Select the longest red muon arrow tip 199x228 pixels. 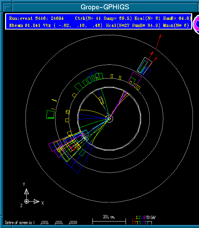[160, 36]
